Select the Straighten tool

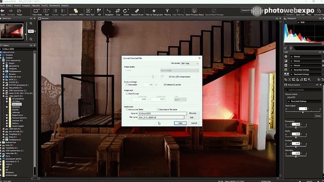(109, 11)
